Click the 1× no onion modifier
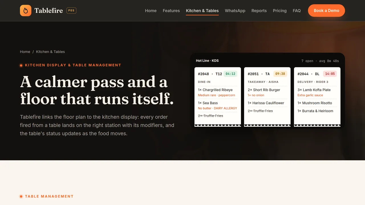This screenshot has height=205, width=365. (x=256, y=95)
